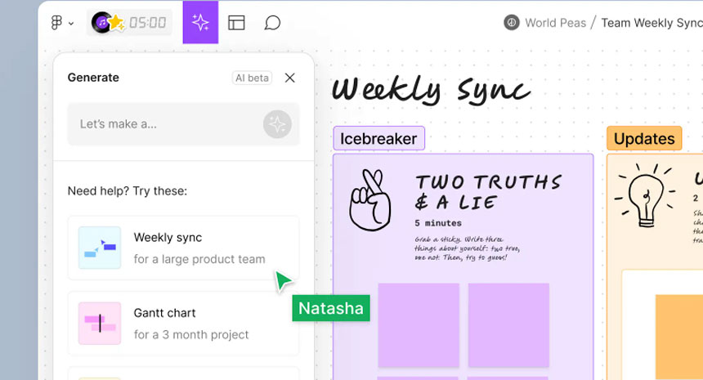This screenshot has width=703, height=380.
Task: Click the AI beta badge
Action: pyautogui.click(x=252, y=78)
